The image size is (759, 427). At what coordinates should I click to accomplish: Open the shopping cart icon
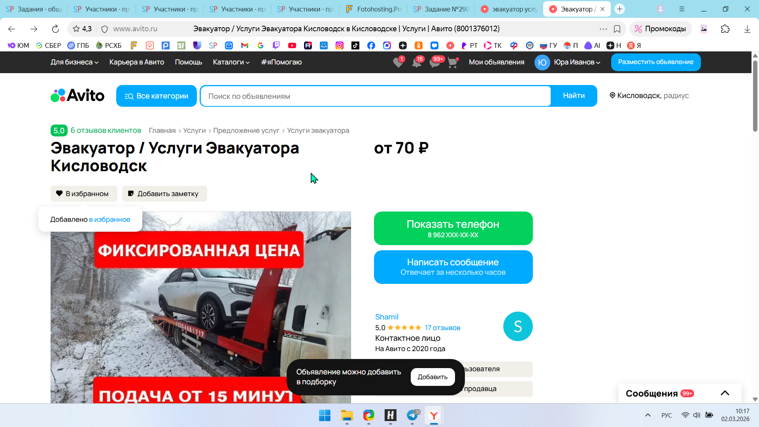(452, 62)
